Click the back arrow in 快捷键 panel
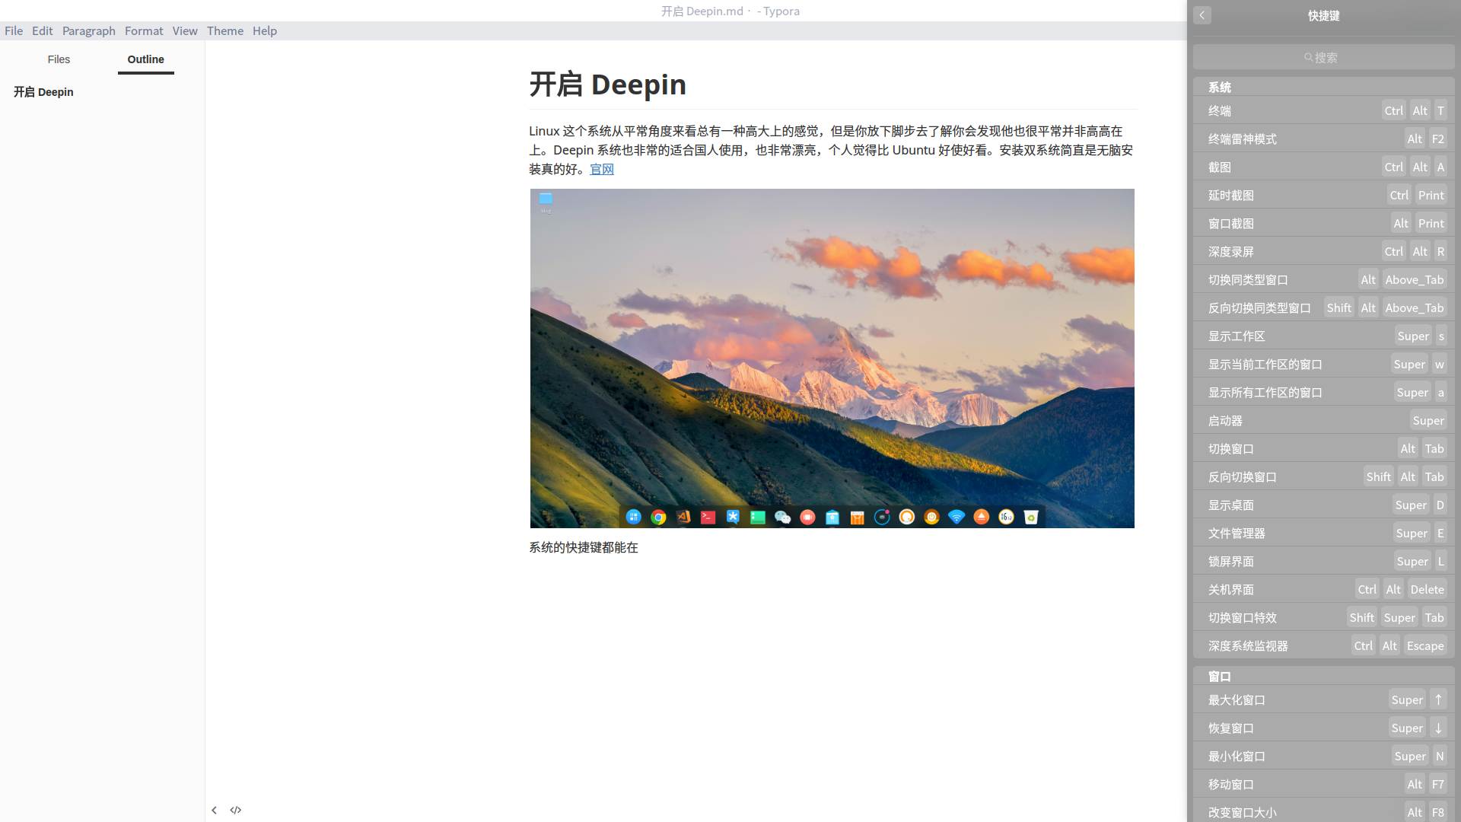1461x822 pixels. click(1202, 15)
